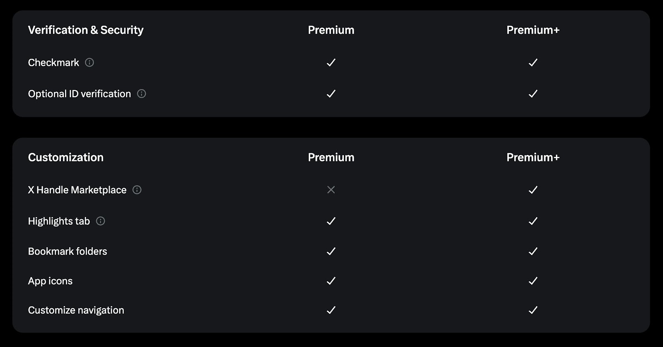663x347 pixels.
Task: Select the Customization section heading
Action: 66,157
